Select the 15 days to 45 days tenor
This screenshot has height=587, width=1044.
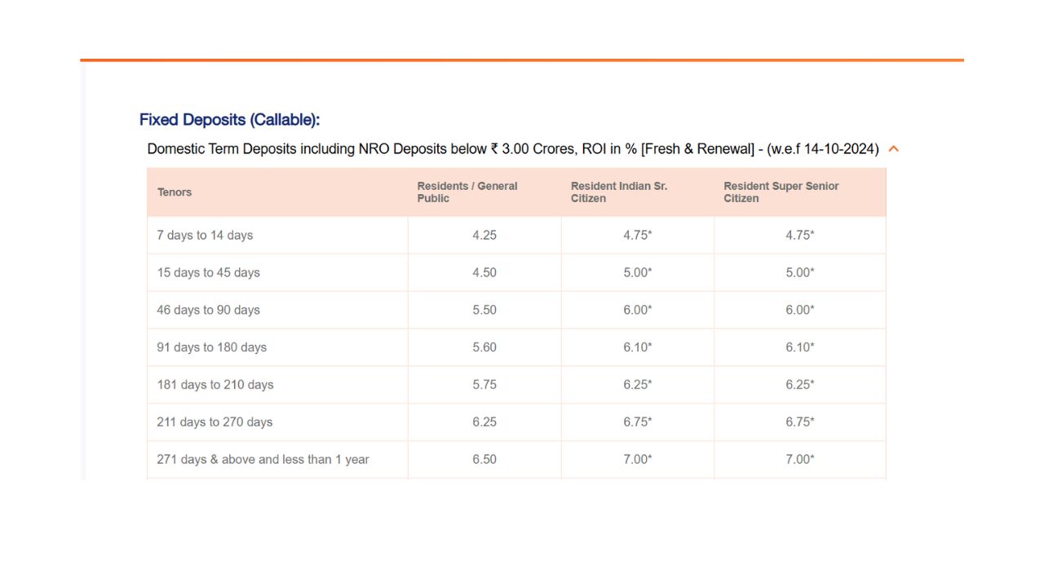[208, 273]
